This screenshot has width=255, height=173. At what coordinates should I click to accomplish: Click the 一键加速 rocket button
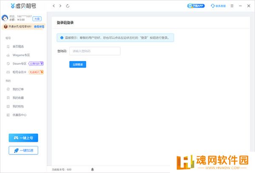(x=23, y=150)
